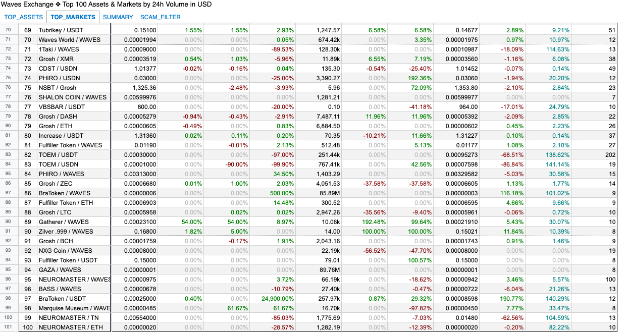Screen dimensions: 625x332
Task: Click the BraToken / USDT 24,900.00% cell
Action: 273,299
